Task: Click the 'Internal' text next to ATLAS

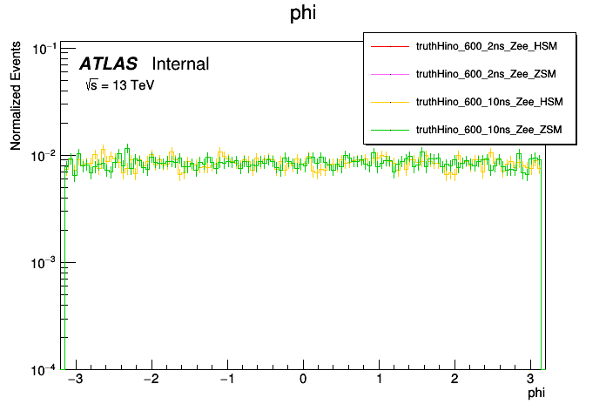Action: coord(180,64)
